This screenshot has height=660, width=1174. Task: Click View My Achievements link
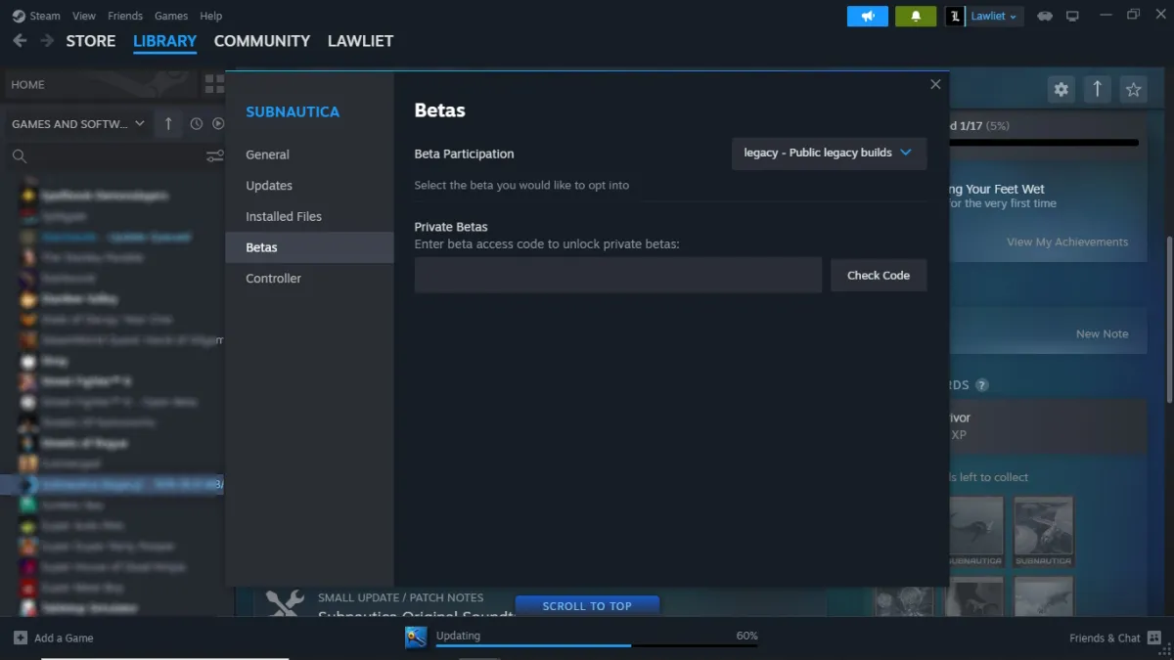point(1067,242)
